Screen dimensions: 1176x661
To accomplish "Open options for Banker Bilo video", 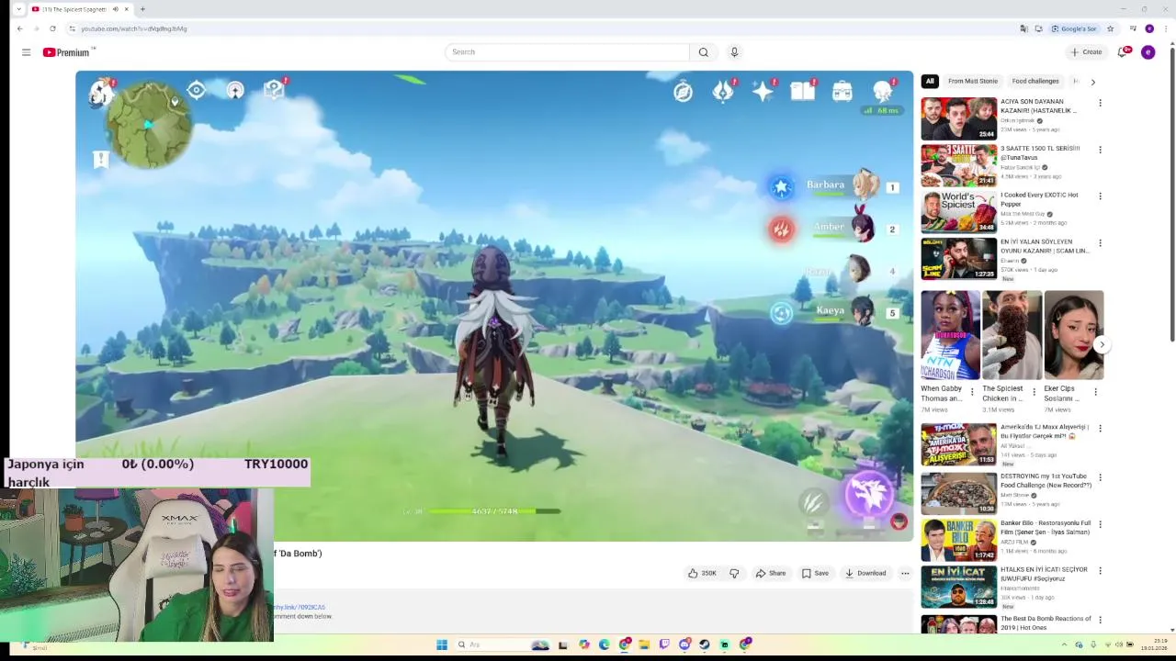I will [1100, 524].
